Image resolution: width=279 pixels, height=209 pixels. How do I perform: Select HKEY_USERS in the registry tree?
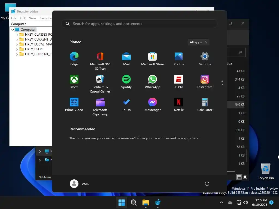pyautogui.click(x=34, y=49)
